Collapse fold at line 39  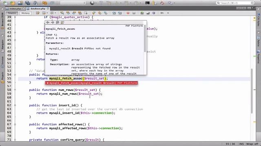(15, 17)
